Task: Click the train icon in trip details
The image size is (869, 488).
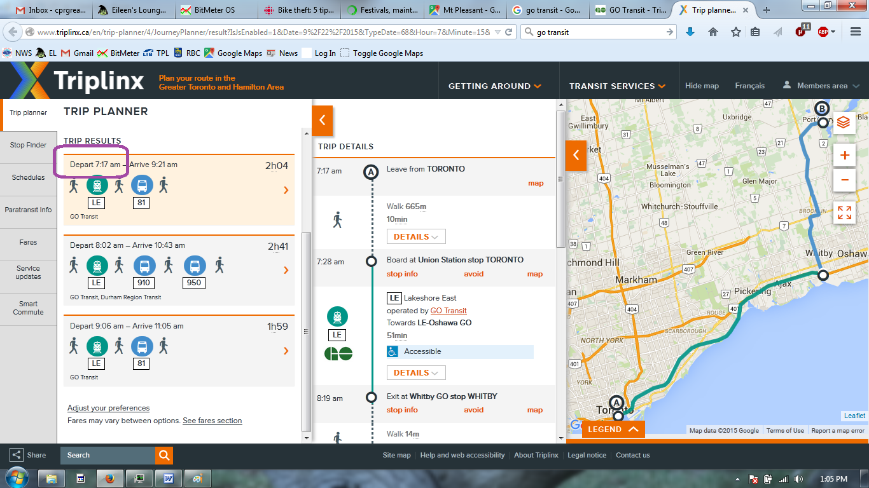Action: pos(337,316)
